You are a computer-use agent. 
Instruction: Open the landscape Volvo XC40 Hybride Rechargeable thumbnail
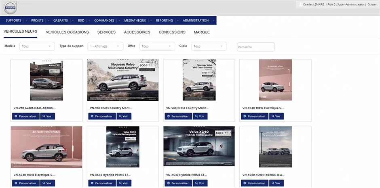pos(199,146)
